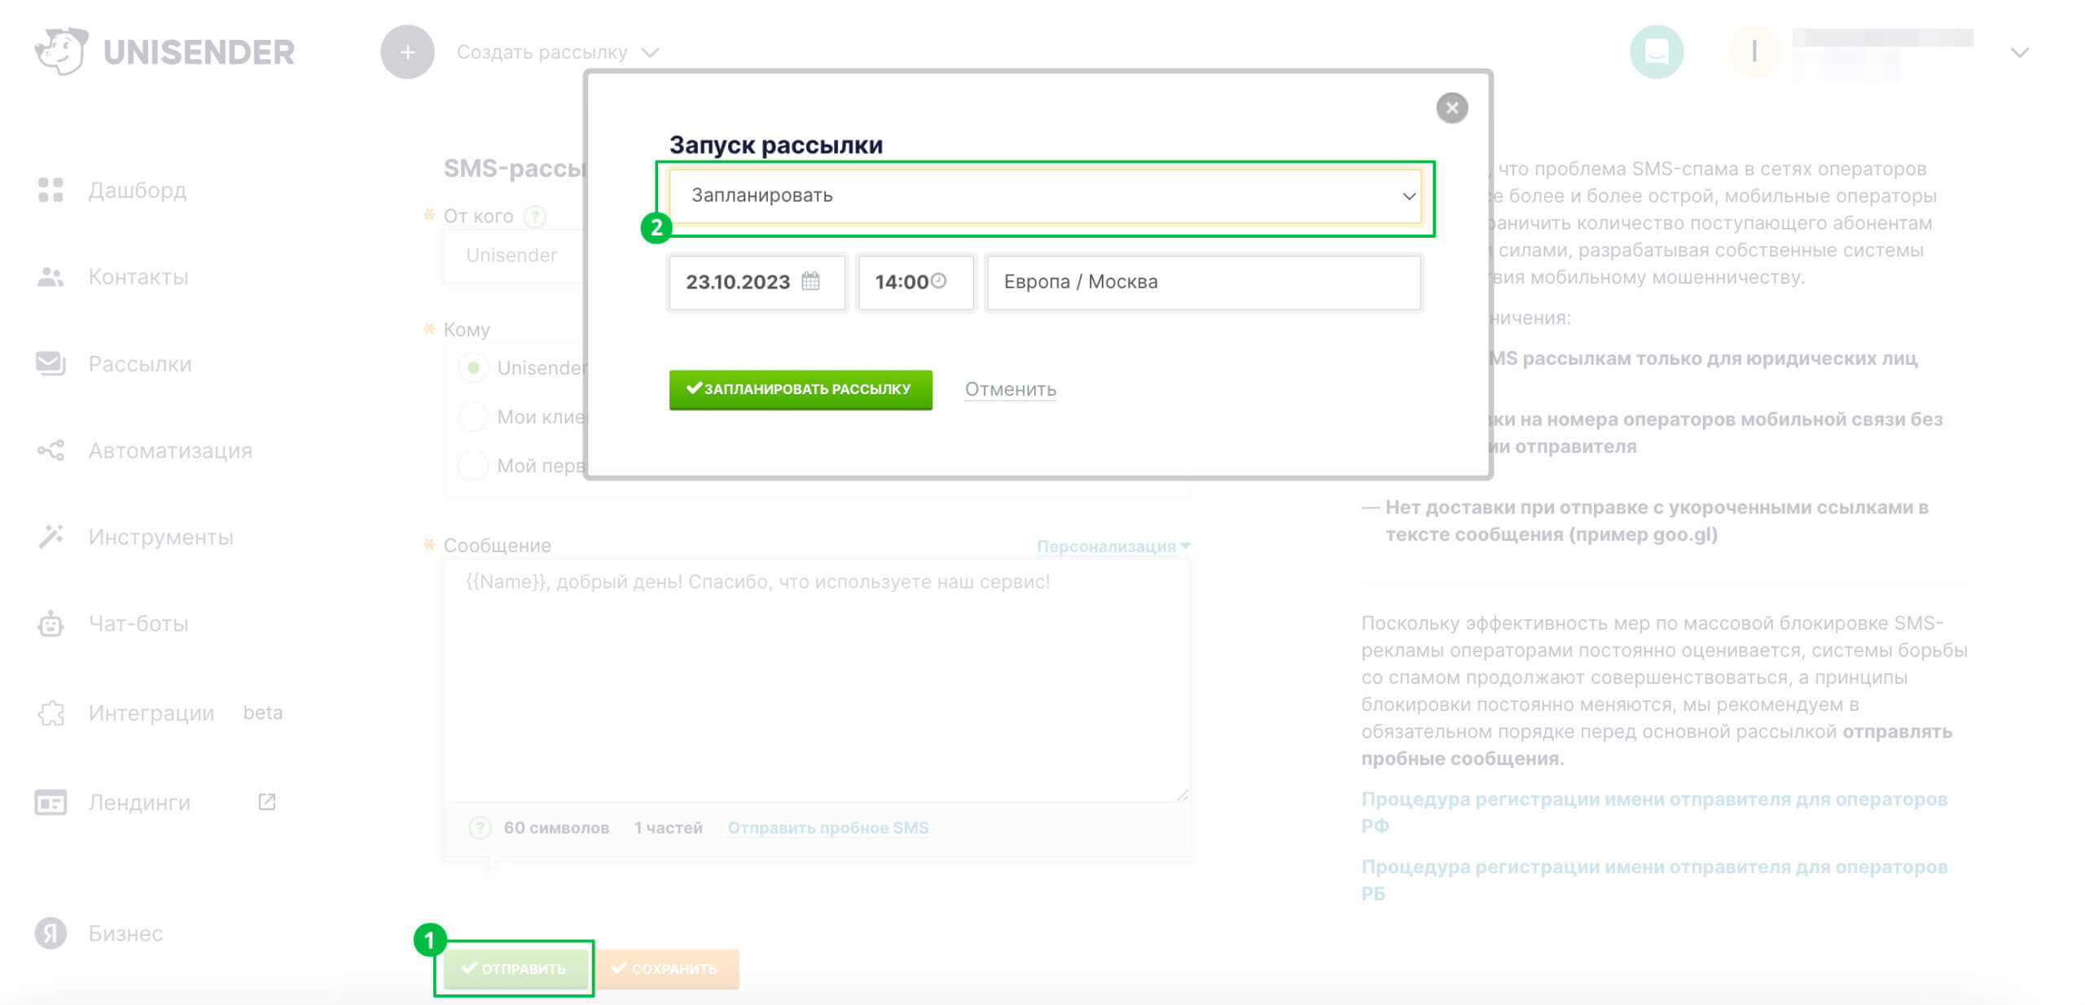Click the Автоматизация sidebar icon
Screen dimensions: 2085x1005
click(50, 450)
